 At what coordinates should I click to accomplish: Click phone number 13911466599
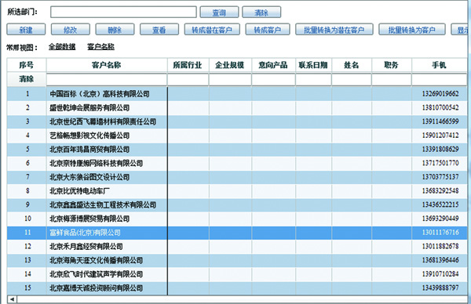tap(440, 121)
